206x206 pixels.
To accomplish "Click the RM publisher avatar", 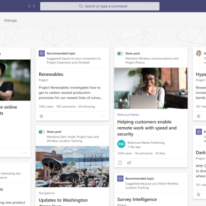I will tap(121, 144).
